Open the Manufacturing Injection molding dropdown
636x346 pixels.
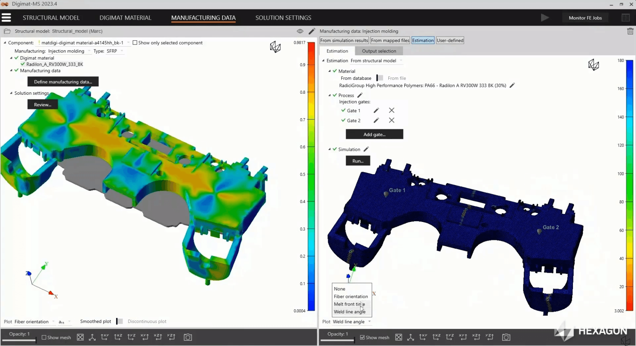pos(69,51)
